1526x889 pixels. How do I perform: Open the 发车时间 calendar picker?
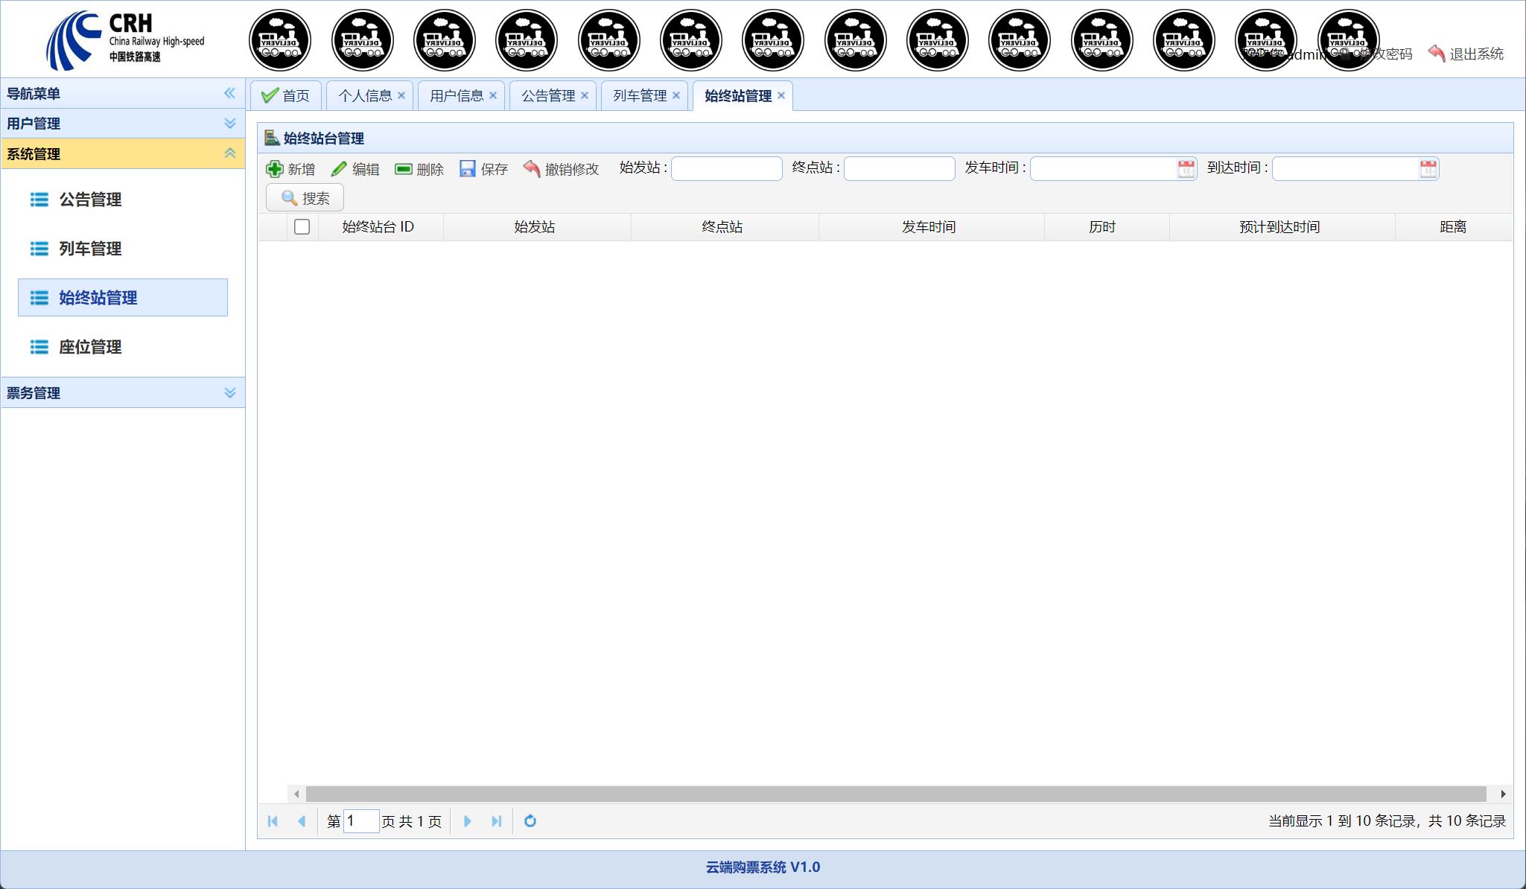pos(1186,169)
